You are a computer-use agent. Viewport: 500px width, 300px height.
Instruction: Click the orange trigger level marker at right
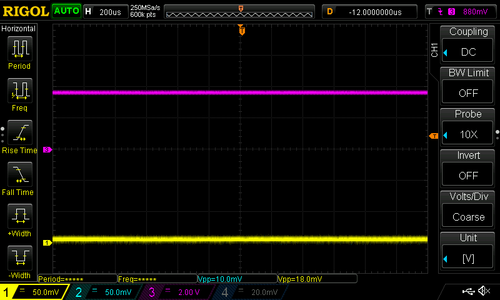tap(434, 136)
